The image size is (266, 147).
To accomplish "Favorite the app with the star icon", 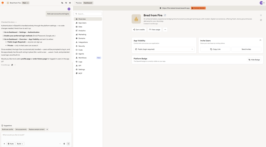I will (x=261, y=15).
